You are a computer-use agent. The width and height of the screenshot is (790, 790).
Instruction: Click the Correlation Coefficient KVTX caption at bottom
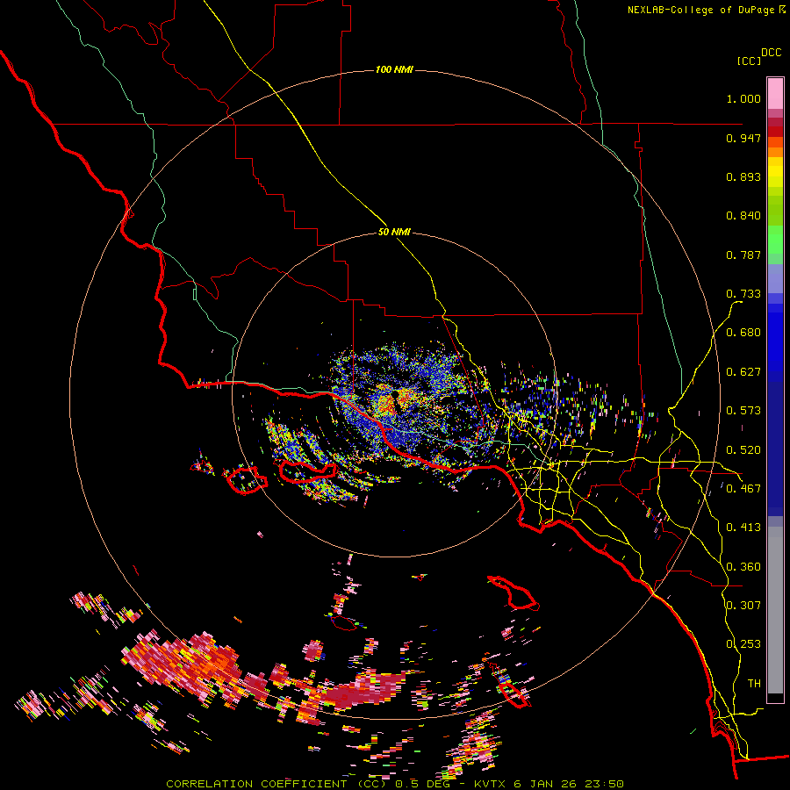(394, 784)
